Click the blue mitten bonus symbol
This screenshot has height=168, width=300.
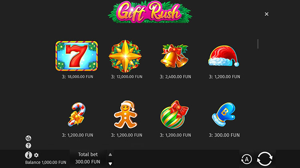point(224,114)
